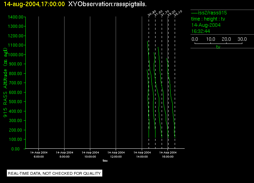254x183 pixels.
Task: Select the y-axis label '800.00'
Action: click(x=15, y=73)
